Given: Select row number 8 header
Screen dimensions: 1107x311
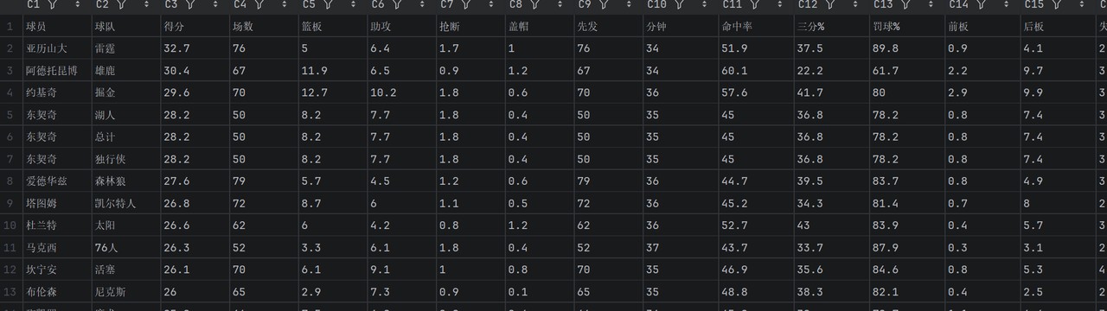Looking at the screenshot, I should click(x=10, y=181).
